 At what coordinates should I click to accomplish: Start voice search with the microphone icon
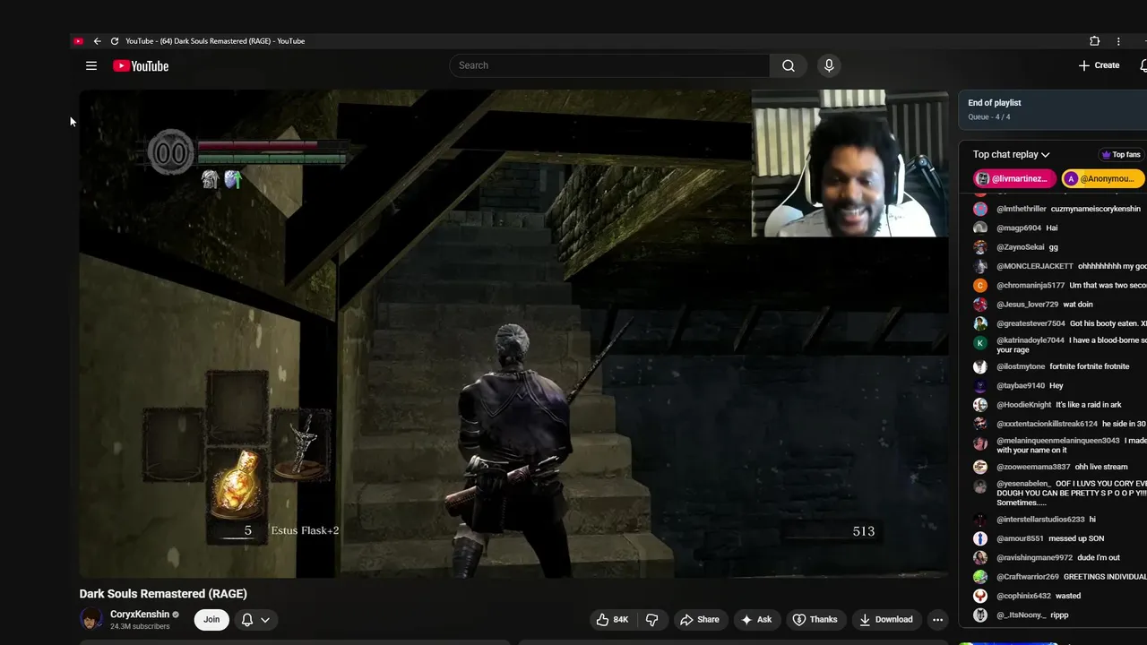829,65
